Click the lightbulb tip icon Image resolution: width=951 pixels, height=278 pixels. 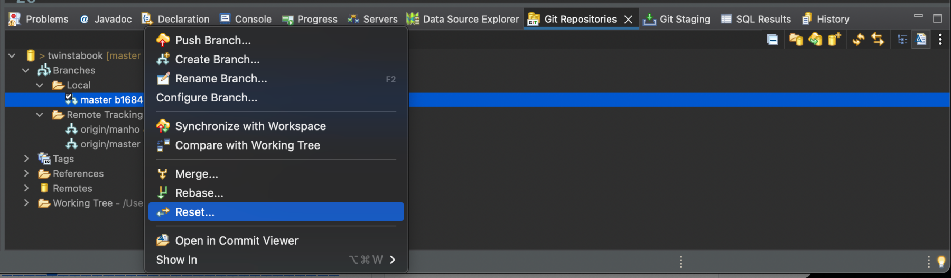click(941, 262)
